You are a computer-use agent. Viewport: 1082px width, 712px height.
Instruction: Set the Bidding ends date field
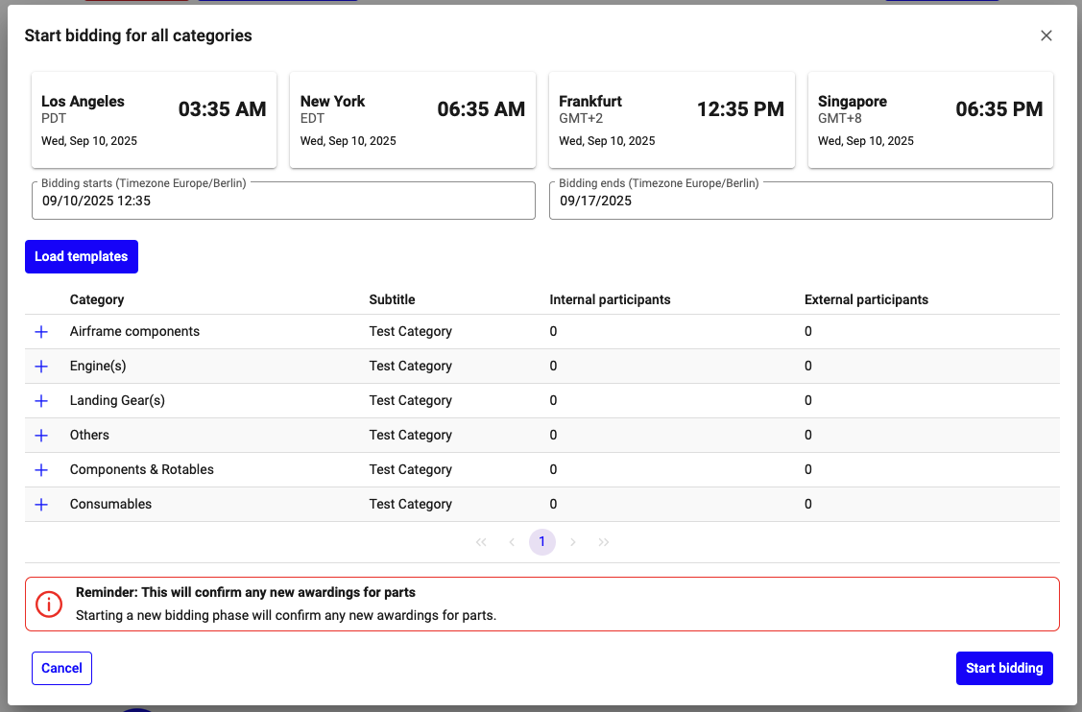800,202
